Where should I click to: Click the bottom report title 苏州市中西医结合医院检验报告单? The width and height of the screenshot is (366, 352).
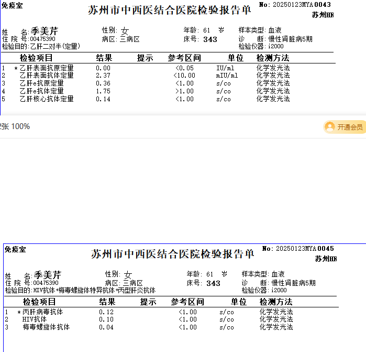click(x=172, y=254)
